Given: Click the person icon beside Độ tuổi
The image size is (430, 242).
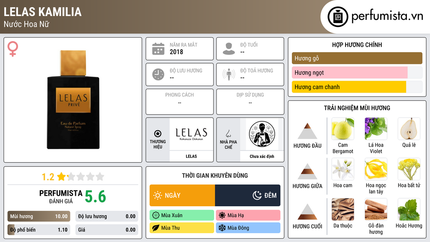Looking at the screenshot, I should click(229, 49).
